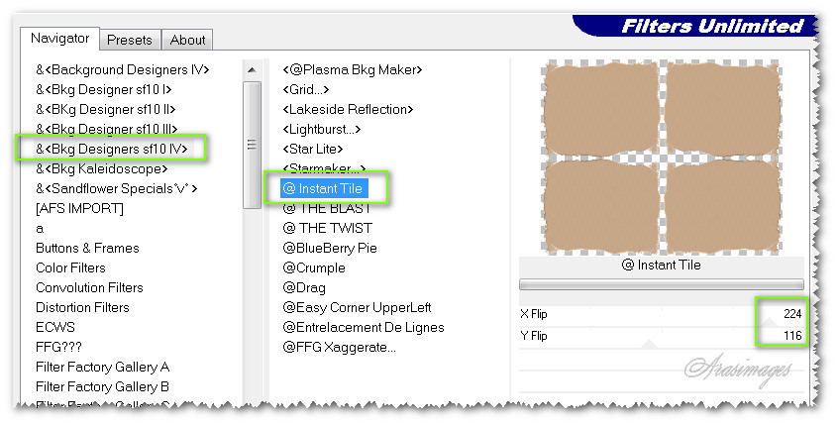839x427 pixels.
Task: Click the category list scroll-up arrow
Action: coord(252,70)
